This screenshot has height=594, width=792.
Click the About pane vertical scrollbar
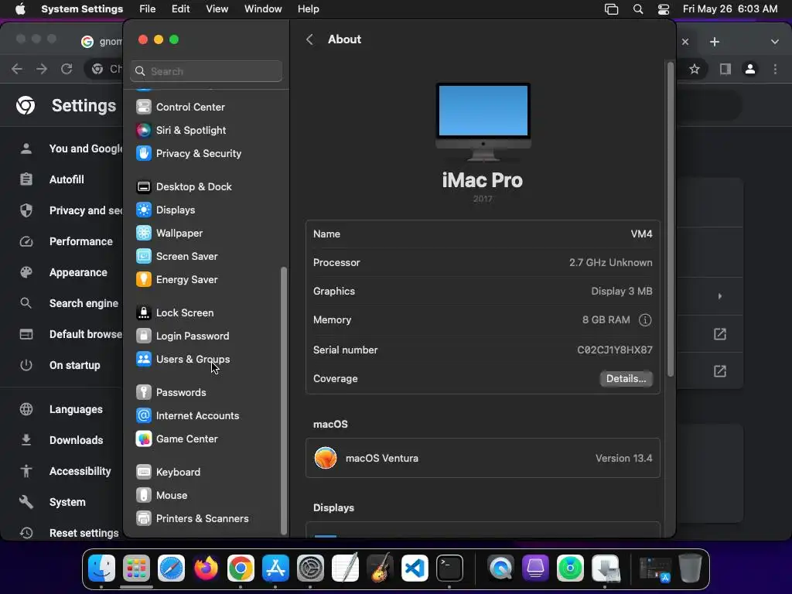(x=671, y=219)
